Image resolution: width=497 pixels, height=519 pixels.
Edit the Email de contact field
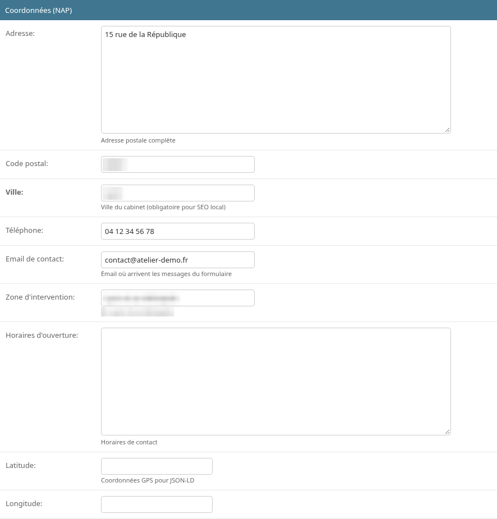[178, 260]
